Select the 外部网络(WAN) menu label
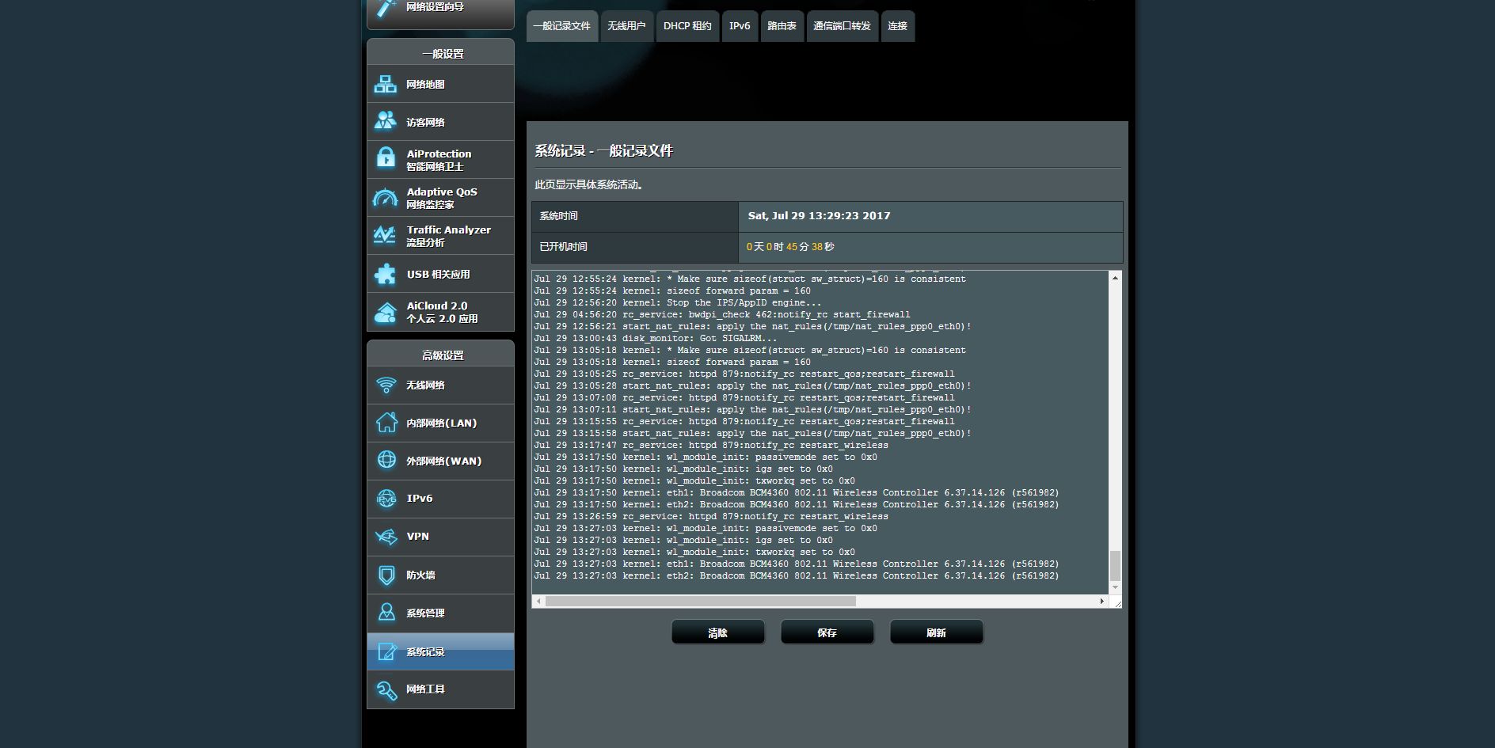1495x748 pixels. tap(443, 461)
